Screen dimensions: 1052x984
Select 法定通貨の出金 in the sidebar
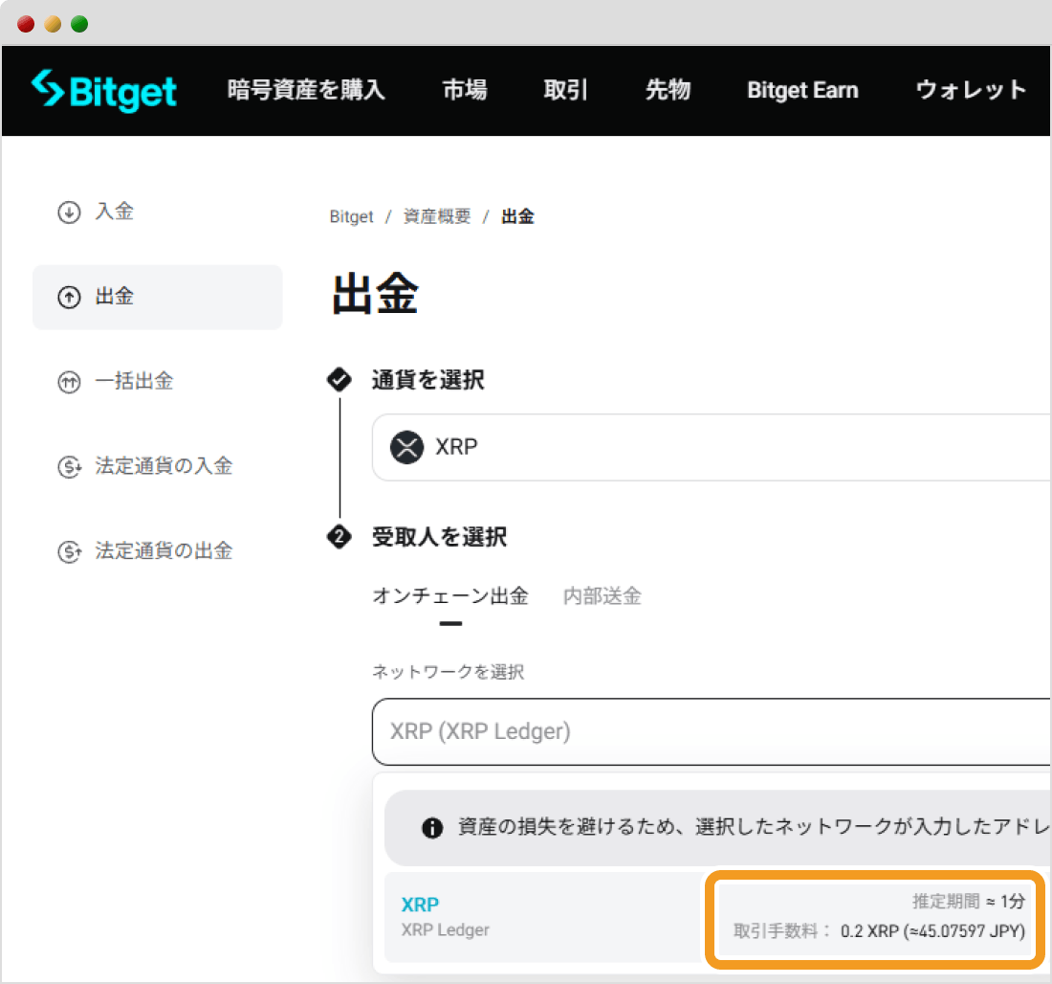pyautogui.click(x=164, y=550)
